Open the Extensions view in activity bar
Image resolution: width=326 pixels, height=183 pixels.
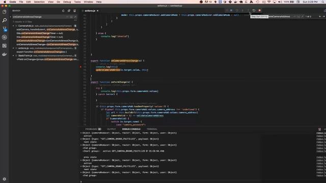pos(5,46)
